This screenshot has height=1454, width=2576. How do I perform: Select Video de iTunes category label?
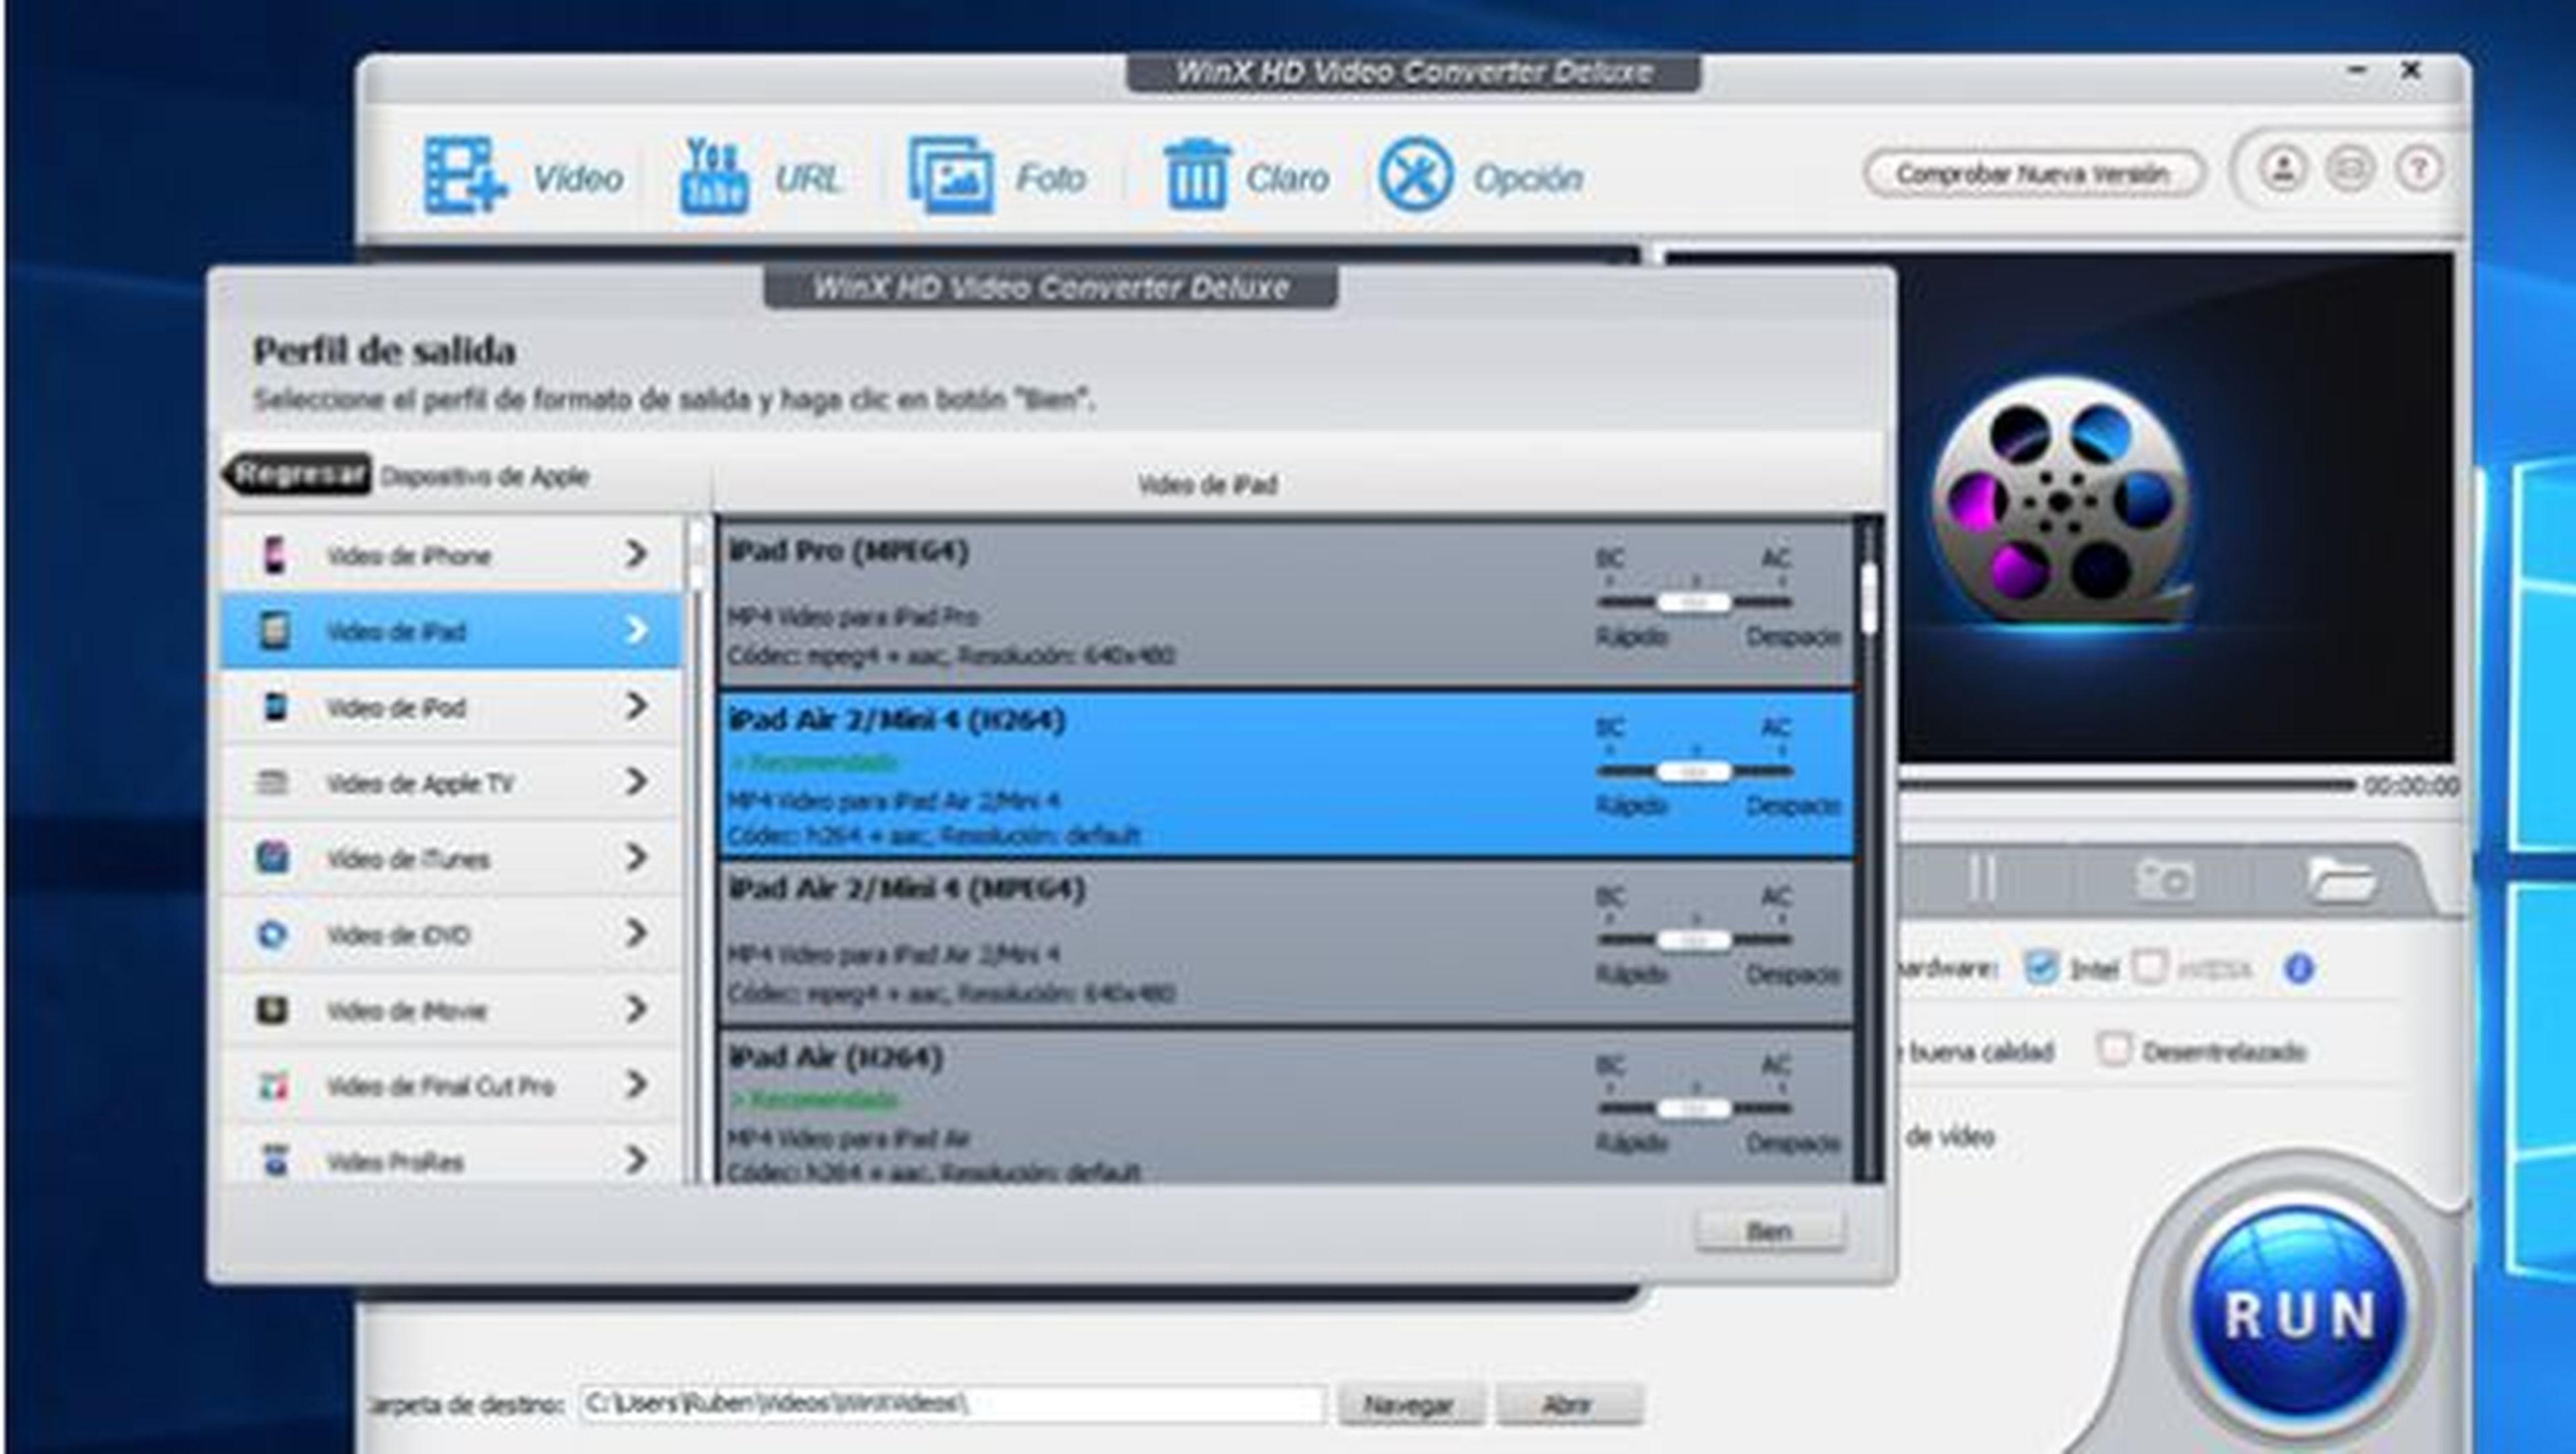click(408, 859)
